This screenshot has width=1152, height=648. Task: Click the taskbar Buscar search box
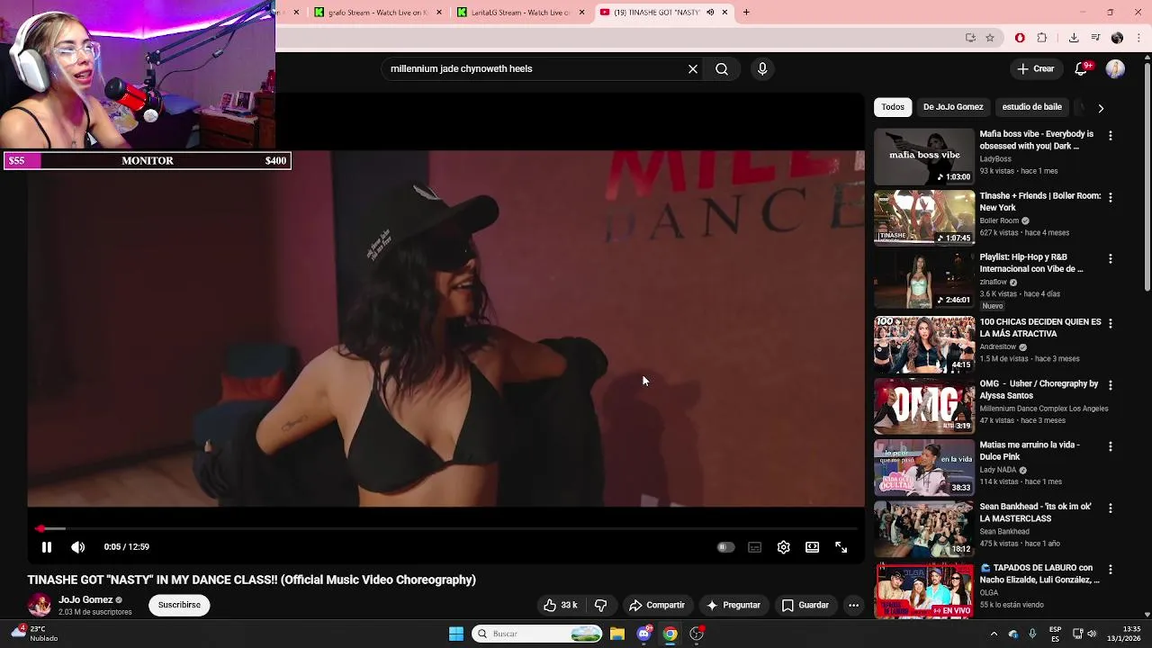[537, 634]
